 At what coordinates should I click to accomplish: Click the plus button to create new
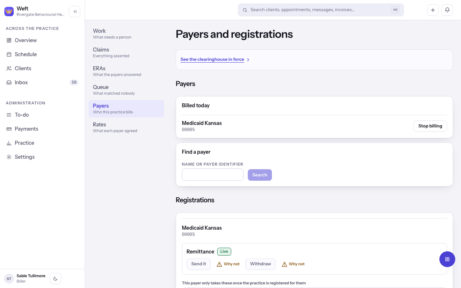[433, 10]
